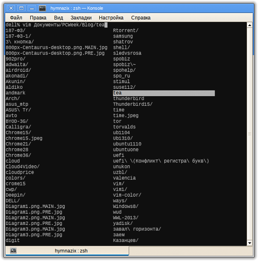
Task: Click the command line with vim Документы path
Action: [x=56, y=25]
